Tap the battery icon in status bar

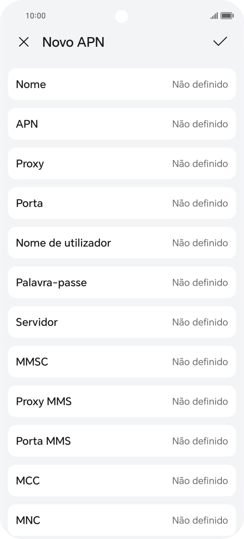227,16
